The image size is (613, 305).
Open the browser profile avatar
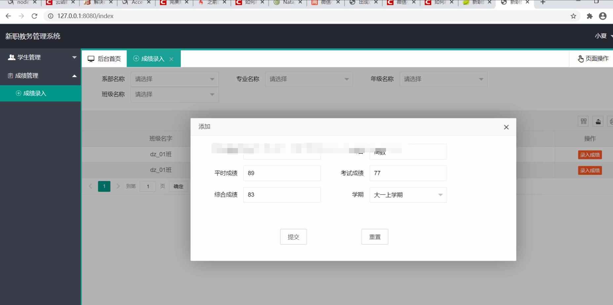[603, 16]
